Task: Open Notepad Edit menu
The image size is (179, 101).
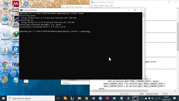Action: (x=95, y=6)
